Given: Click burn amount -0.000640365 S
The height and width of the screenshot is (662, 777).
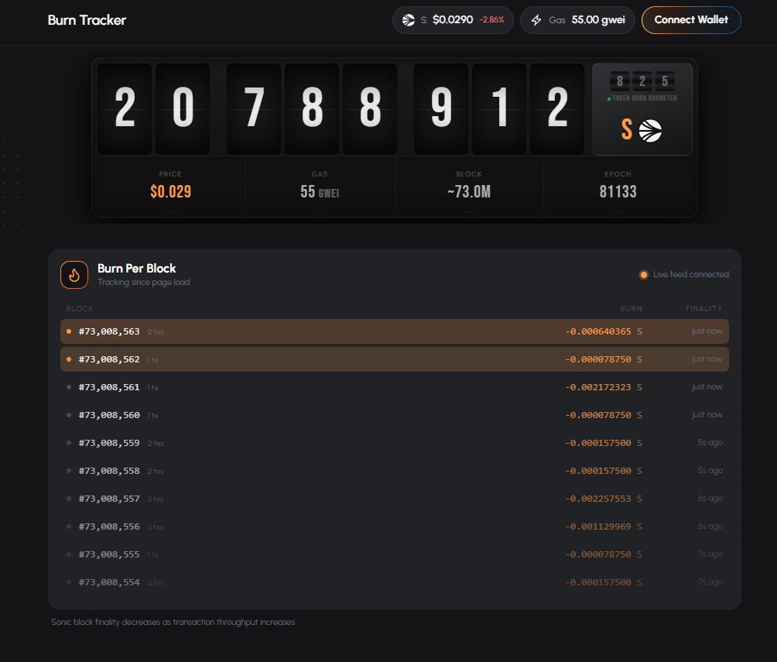Looking at the screenshot, I should tap(604, 331).
